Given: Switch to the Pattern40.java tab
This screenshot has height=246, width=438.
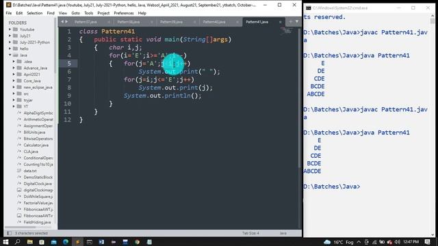Looking at the screenshot, I should [x=214, y=22].
